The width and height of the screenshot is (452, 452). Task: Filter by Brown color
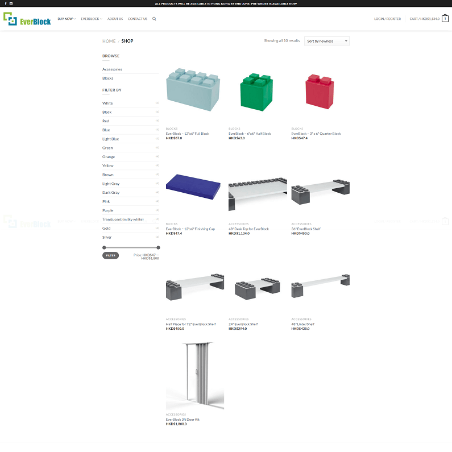point(108,175)
